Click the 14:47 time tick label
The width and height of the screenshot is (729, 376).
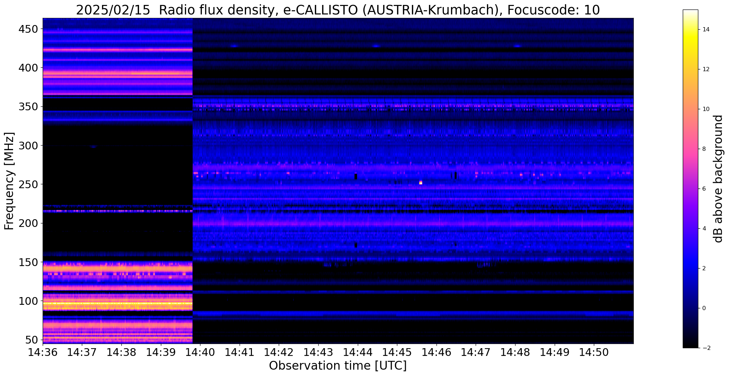tap(476, 352)
